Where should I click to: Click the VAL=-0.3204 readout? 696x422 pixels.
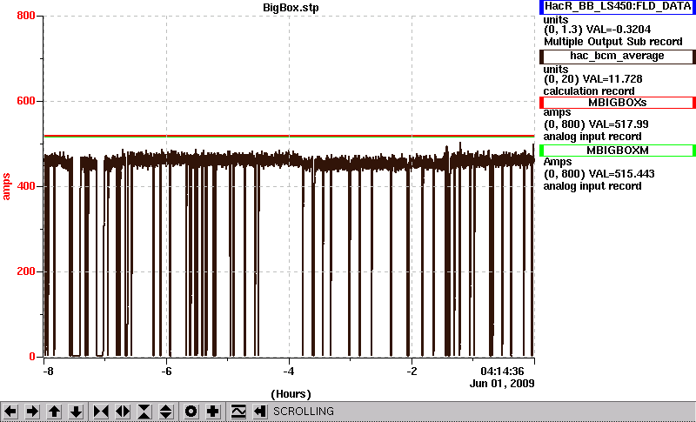click(619, 30)
